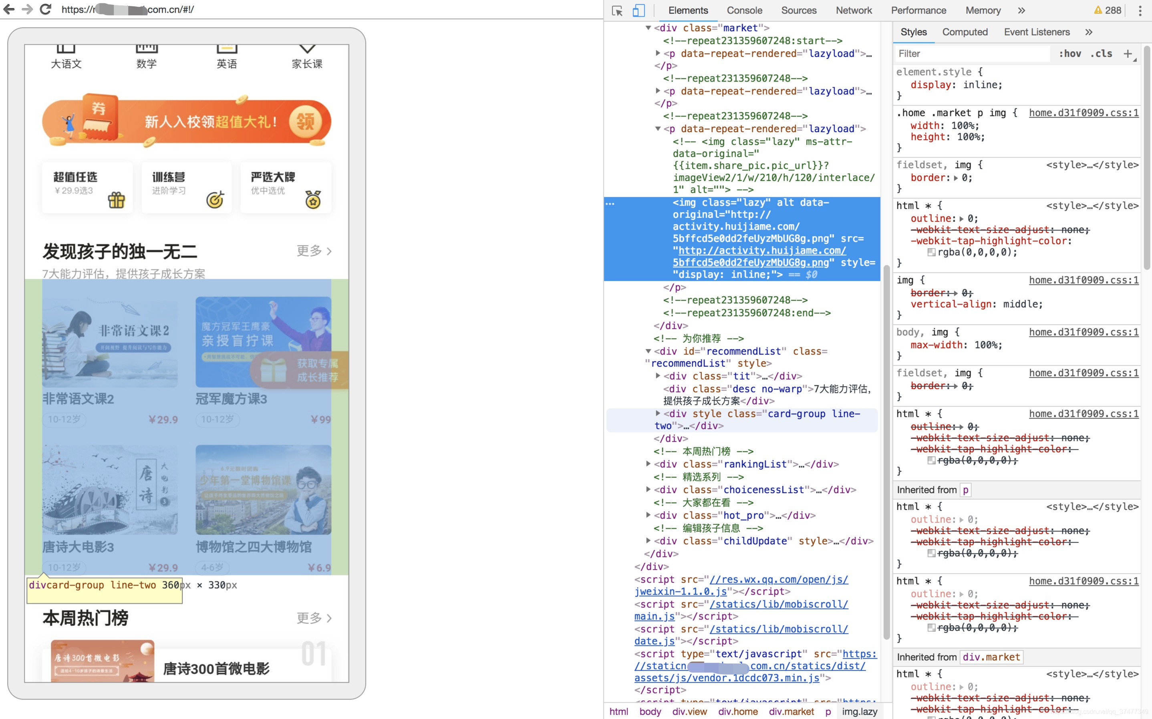Viewport: 1152px width, 719px height.
Task: Click the inspect element picker icon
Action: point(617,10)
